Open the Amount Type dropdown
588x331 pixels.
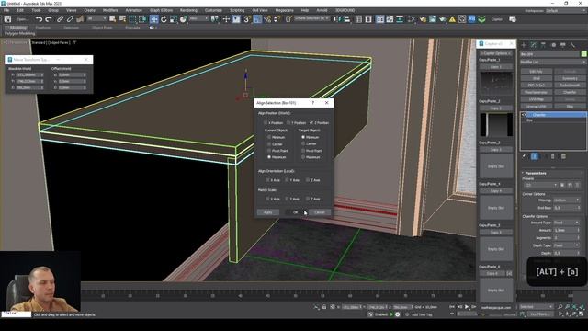[567, 223]
